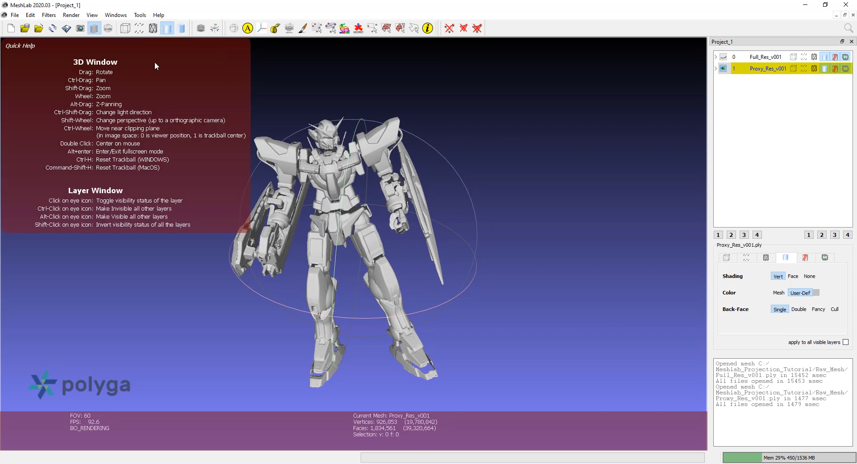Toggle bounding box for Full_Res_v001 layer
This screenshot has width=857, height=464.
793,57
